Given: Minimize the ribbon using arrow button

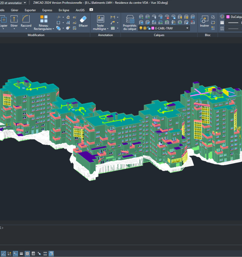Looking at the screenshot, I should [91, 10].
